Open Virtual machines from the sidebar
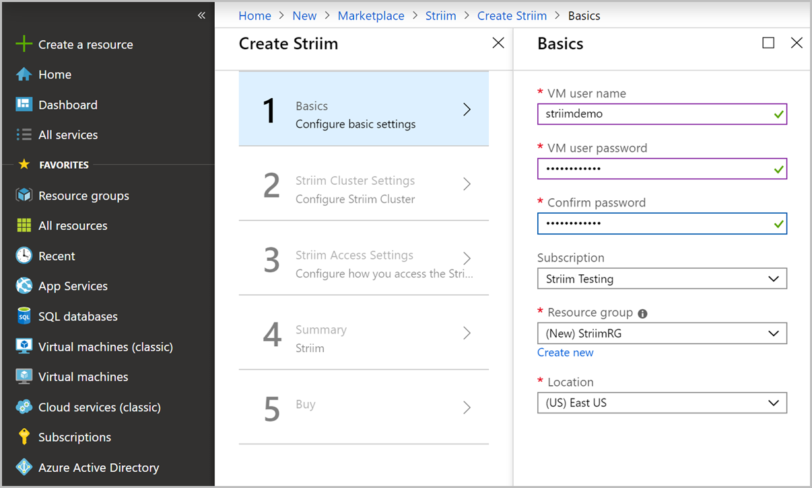This screenshot has height=488, width=812. pos(23,376)
